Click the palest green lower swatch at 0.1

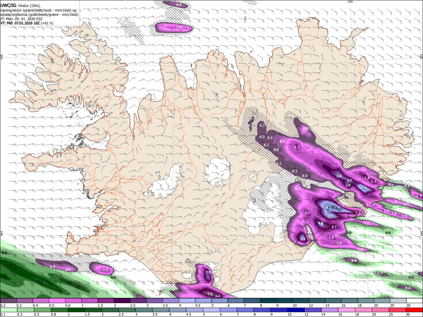tap(9, 310)
